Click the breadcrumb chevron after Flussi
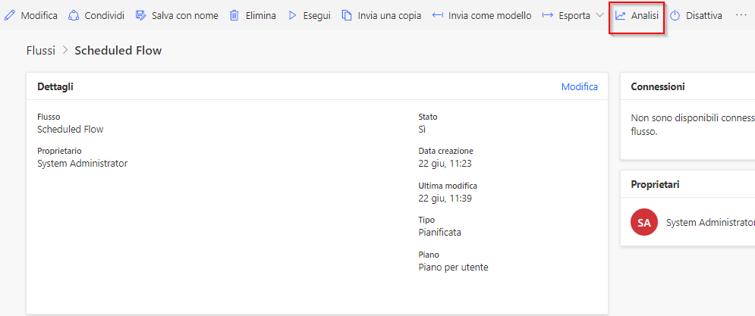 point(65,51)
